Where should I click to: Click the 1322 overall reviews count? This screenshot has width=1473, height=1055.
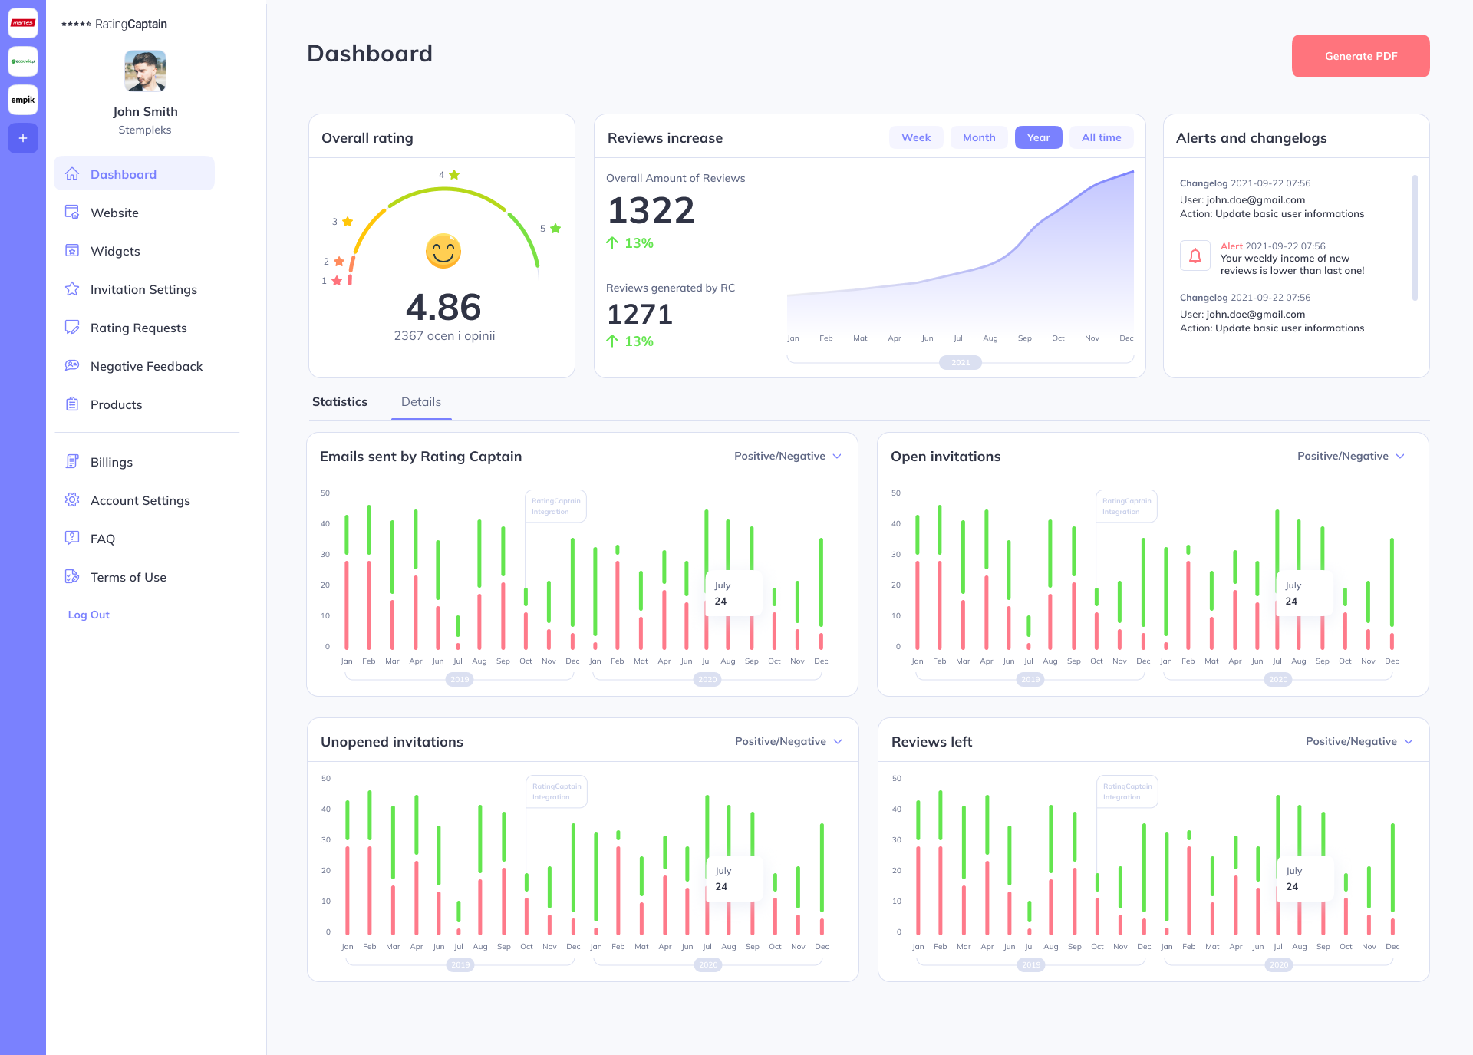coord(651,210)
